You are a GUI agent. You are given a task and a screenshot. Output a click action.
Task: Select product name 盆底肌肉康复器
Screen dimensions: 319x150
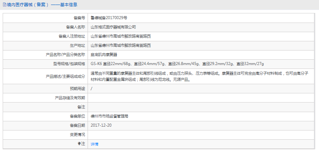coord(104,55)
